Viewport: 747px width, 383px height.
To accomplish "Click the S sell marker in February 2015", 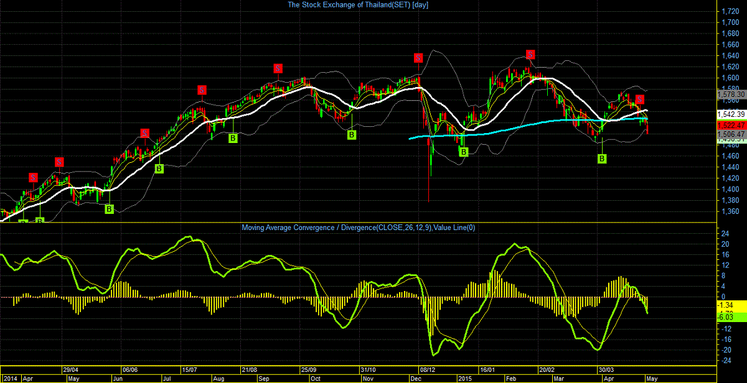I will (530, 54).
